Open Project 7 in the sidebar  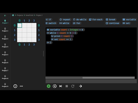point(5,69)
